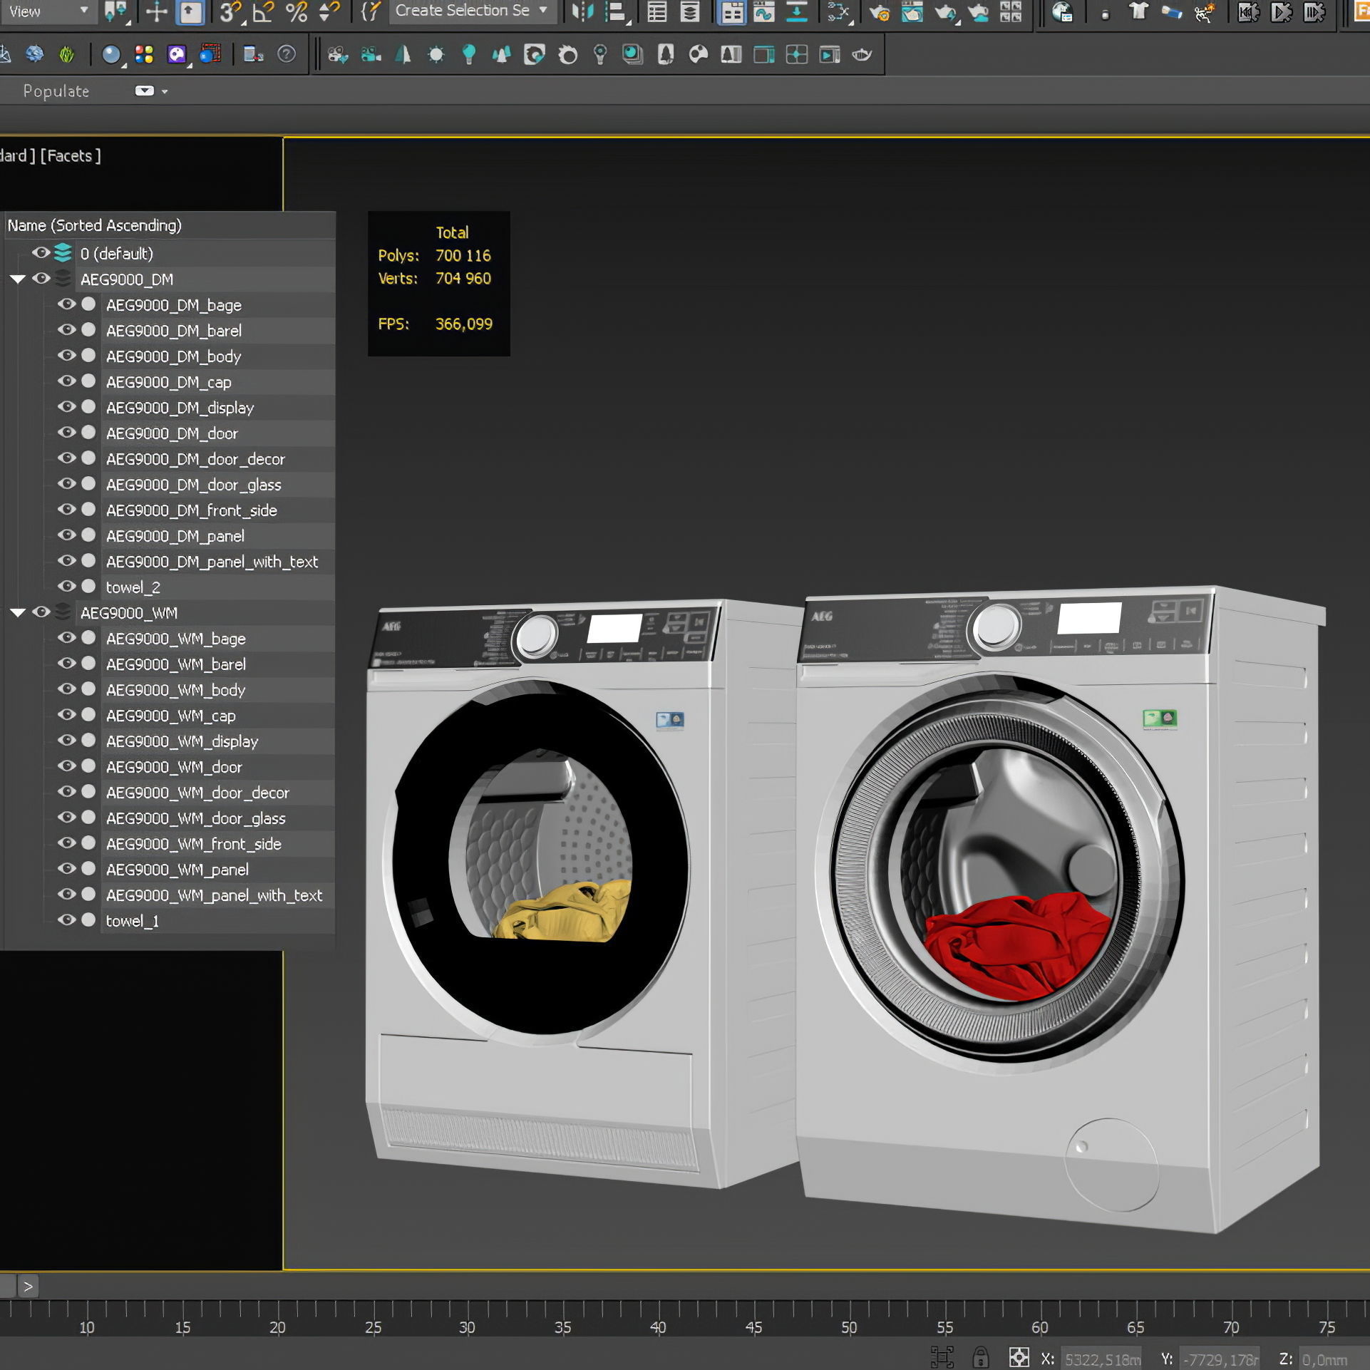Click the blue RailClone polyhedron icon
Screen dimensions: 1370x1370
[x=34, y=54]
